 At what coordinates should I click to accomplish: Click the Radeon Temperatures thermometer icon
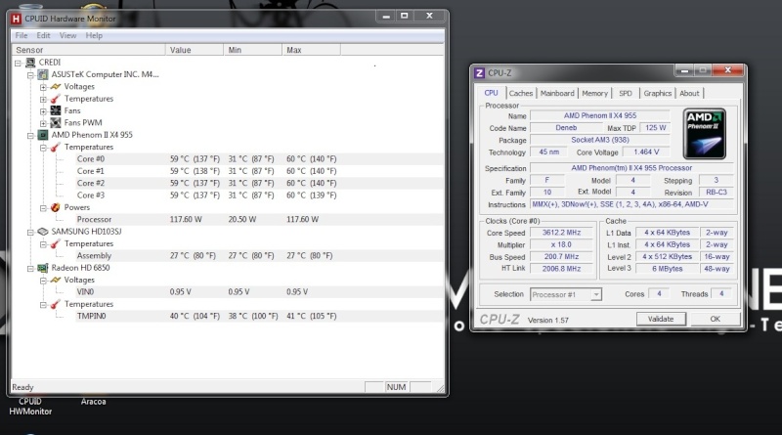point(56,304)
